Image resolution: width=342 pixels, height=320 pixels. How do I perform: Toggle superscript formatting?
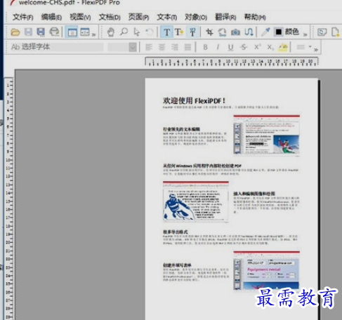[x=257, y=47]
